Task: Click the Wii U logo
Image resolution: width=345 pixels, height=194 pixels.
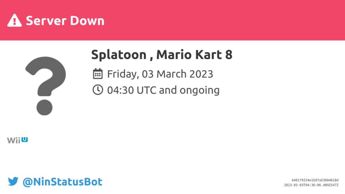Action: (x=17, y=140)
